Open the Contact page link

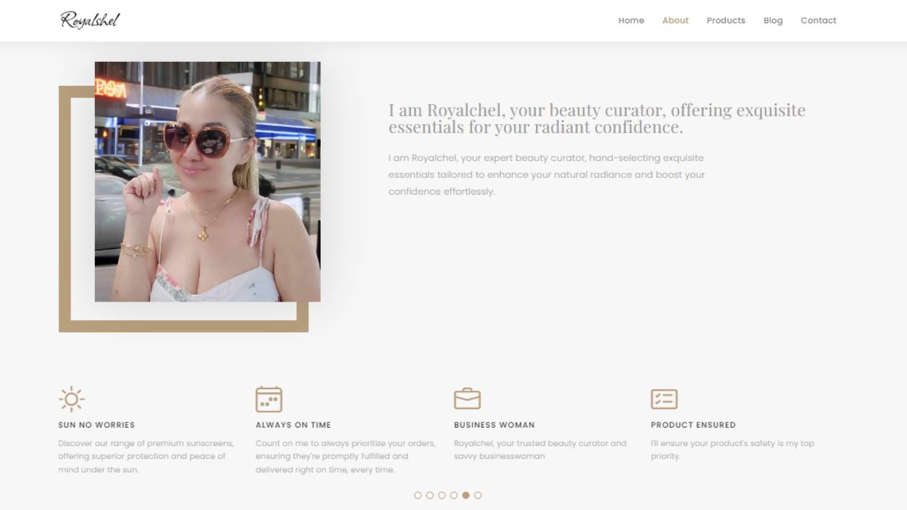pyautogui.click(x=818, y=21)
